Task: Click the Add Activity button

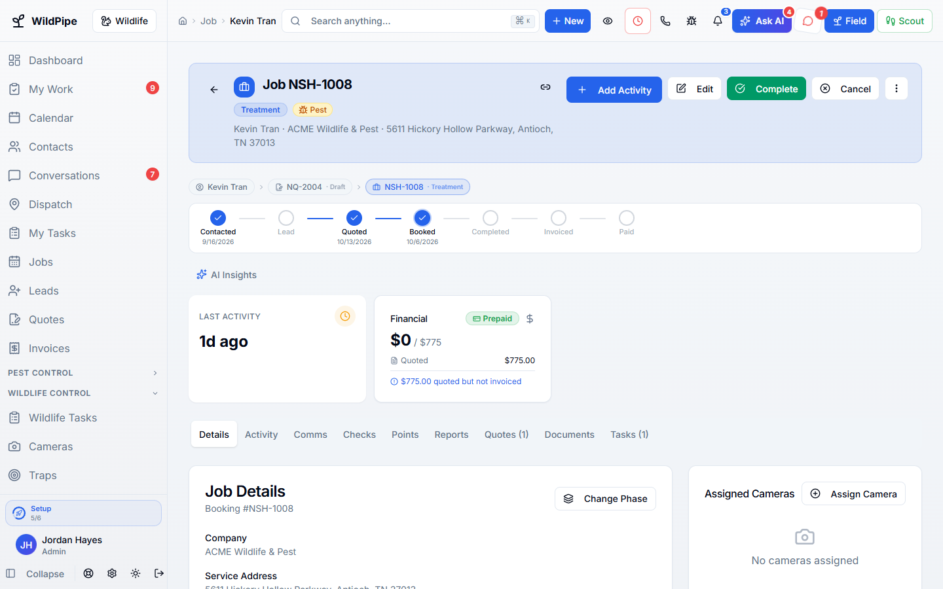Action: (x=614, y=90)
